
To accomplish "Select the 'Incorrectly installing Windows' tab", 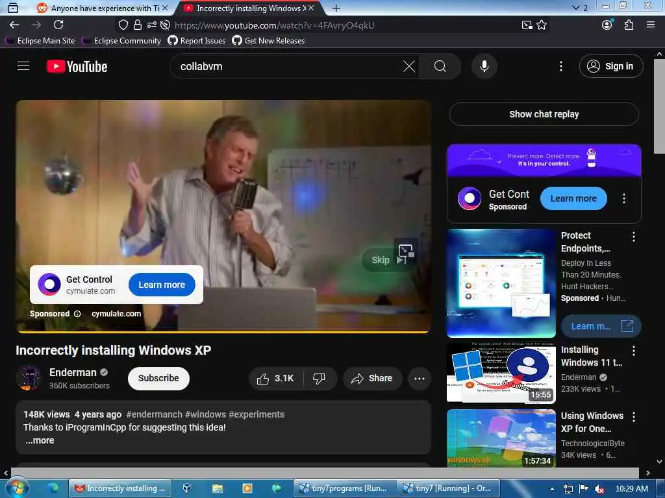I will click(x=249, y=8).
